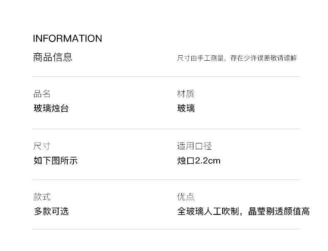Click the divider line below 如下图所示
The height and width of the screenshot is (251, 328).
tap(166, 180)
